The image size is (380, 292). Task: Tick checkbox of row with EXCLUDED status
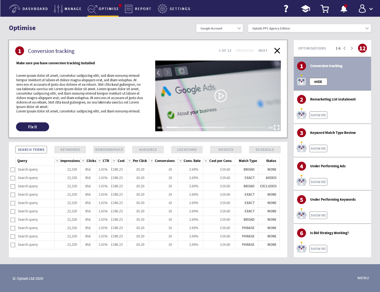pyautogui.click(x=13, y=187)
